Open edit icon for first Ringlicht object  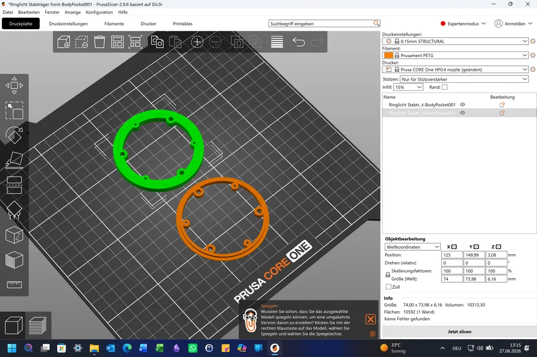[x=502, y=105]
